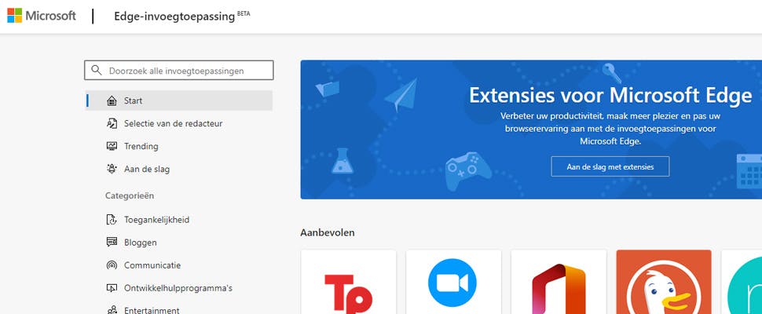Open the teal partially visible extension card

pyautogui.click(x=742, y=282)
